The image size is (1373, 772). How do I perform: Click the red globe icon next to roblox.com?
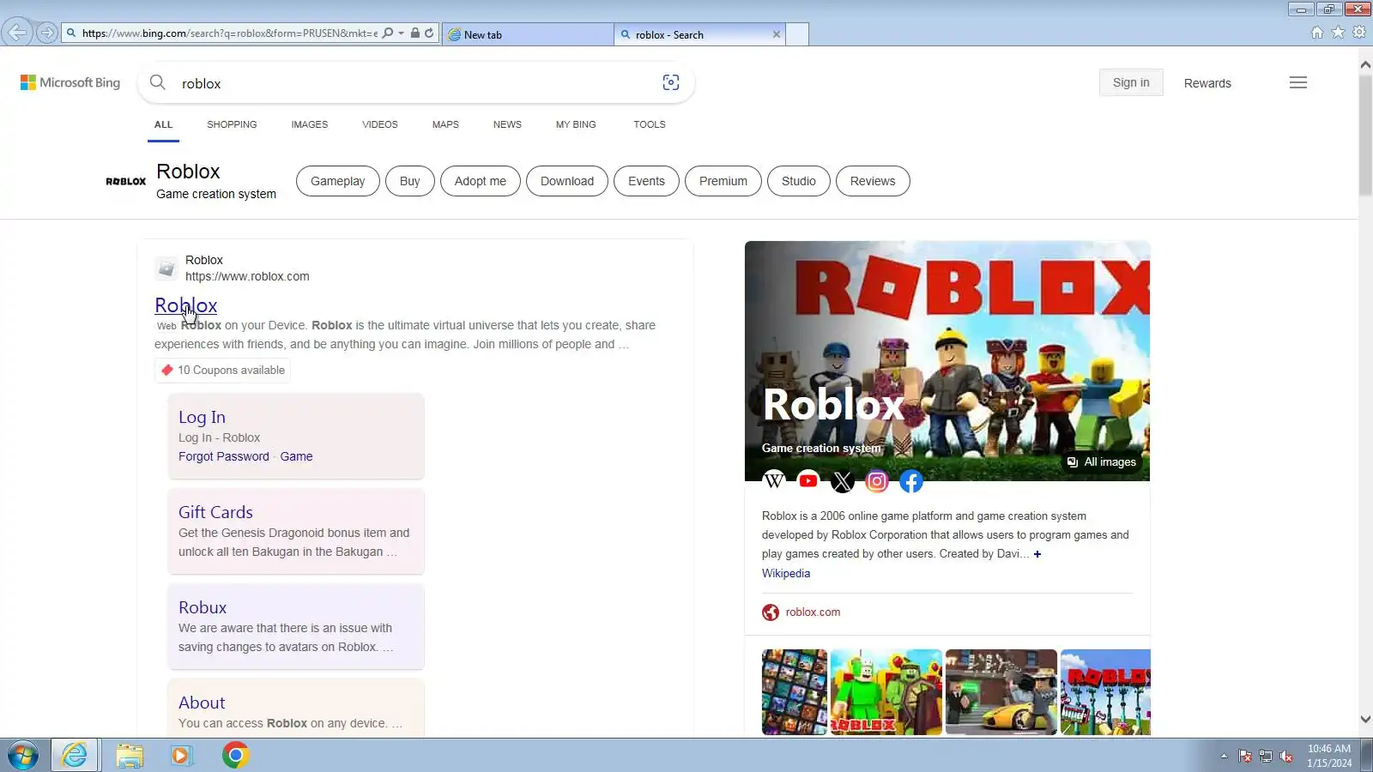[771, 612]
